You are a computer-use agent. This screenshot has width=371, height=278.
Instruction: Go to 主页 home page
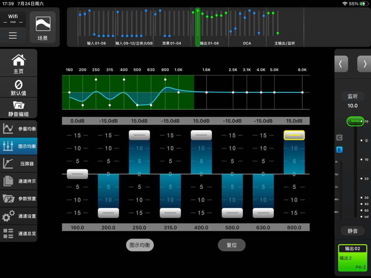pos(19,63)
